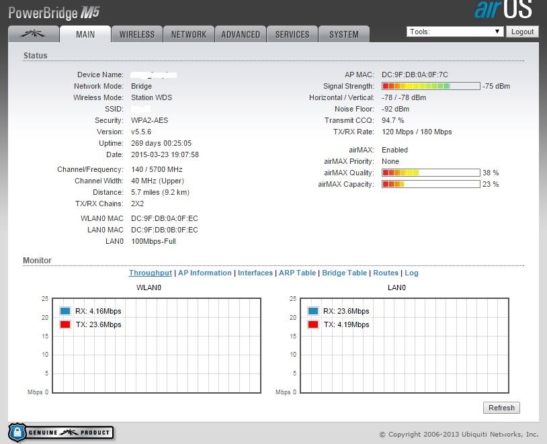Click the airMAX Quality bar
Viewport: 547px width, 444px height.
(431, 173)
